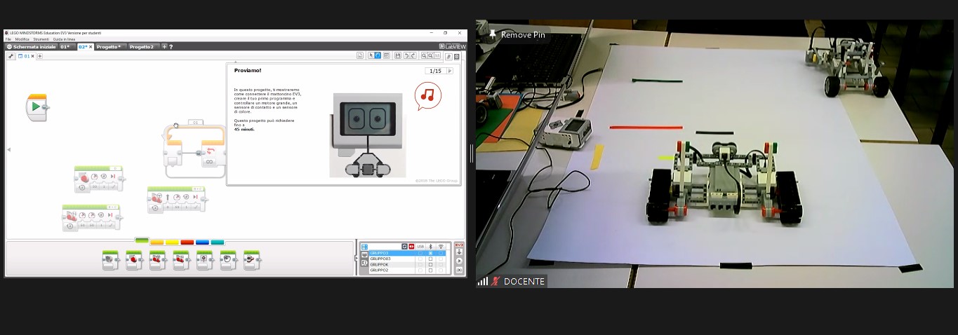The width and height of the screenshot is (958, 335).
Task: Pick the Move Tank block from palette
Action: (181, 260)
